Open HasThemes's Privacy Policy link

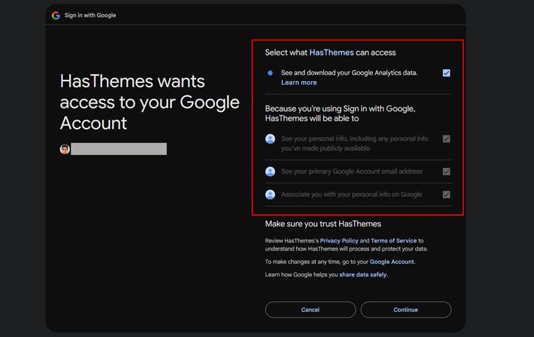pyautogui.click(x=339, y=241)
